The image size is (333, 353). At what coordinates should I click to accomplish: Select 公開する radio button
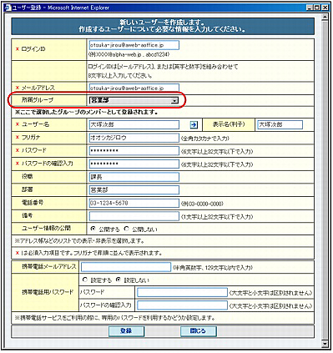(x=93, y=229)
